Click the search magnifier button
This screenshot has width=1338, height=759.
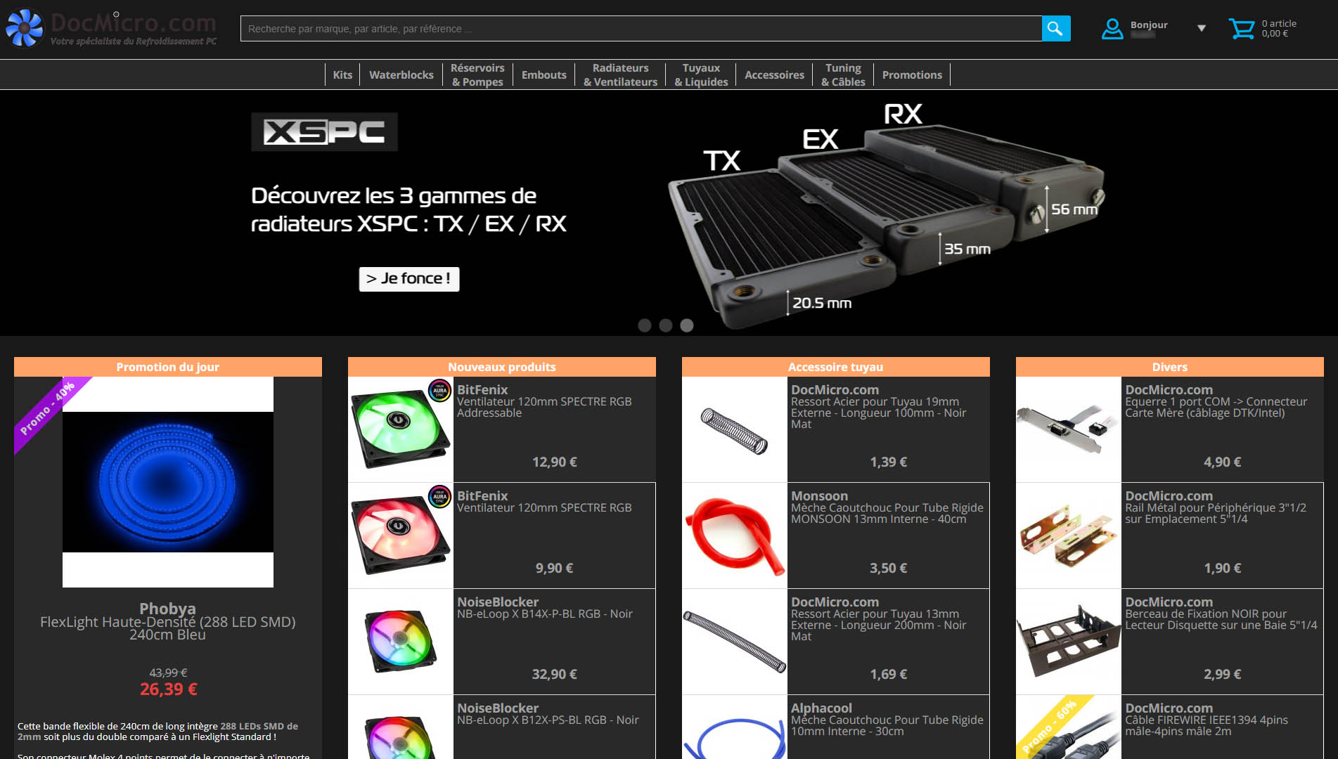click(1055, 29)
